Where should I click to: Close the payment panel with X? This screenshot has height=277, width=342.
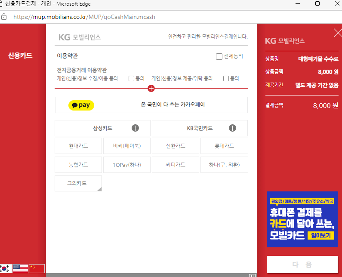pos(338,33)
